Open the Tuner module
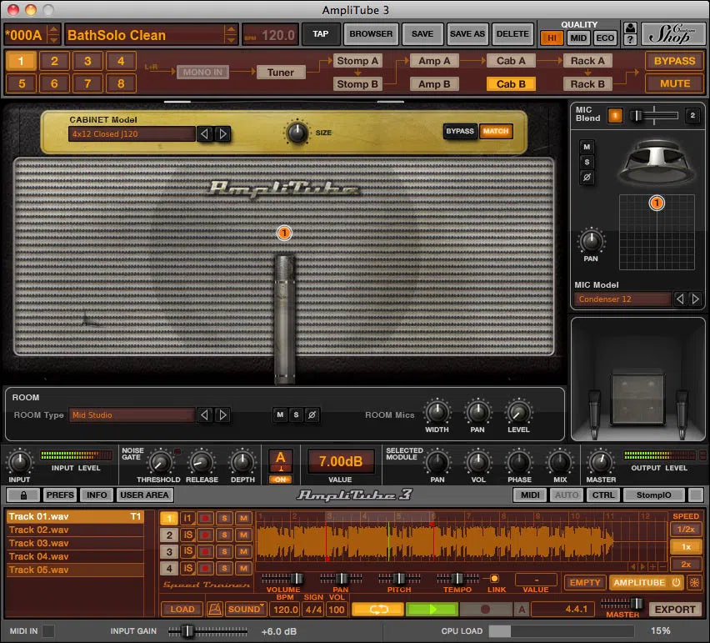Viewport: 710px width, 643px height. click(x=281, y=72)
